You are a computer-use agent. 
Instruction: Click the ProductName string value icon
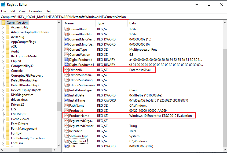pos(67,115)
